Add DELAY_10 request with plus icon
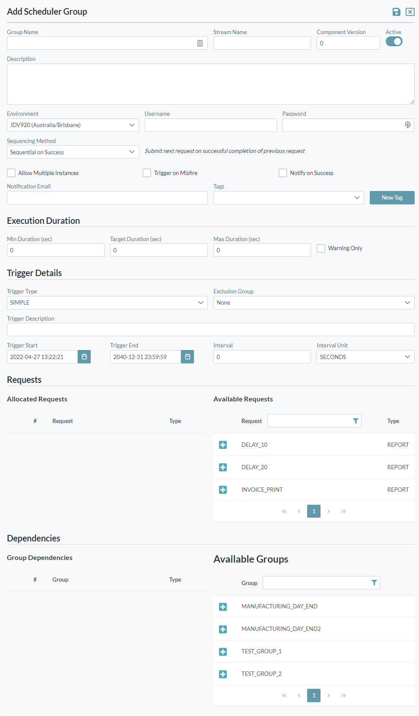This screenshot has height=716, width=419. [223, 445]
